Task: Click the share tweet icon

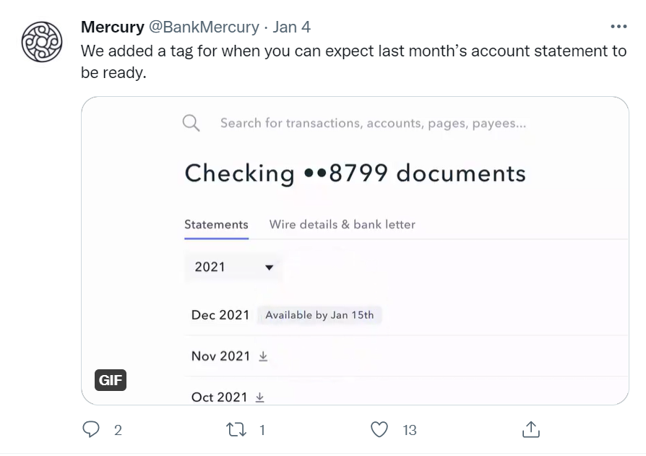Action: click(x=530, y=429)
